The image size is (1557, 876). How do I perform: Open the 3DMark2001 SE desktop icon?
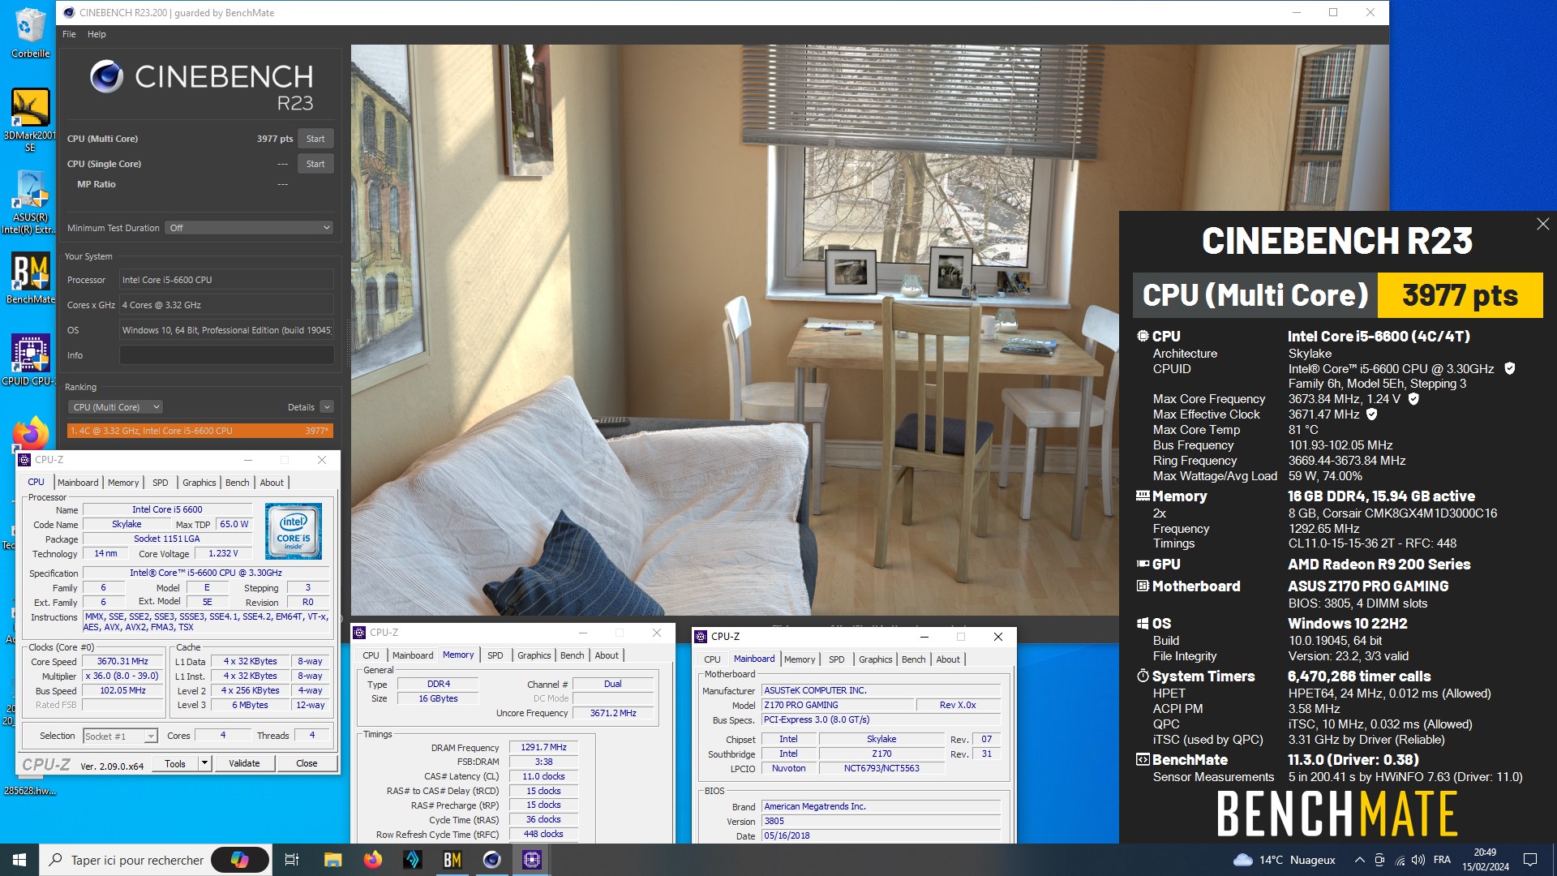click(x=30, y=120)
